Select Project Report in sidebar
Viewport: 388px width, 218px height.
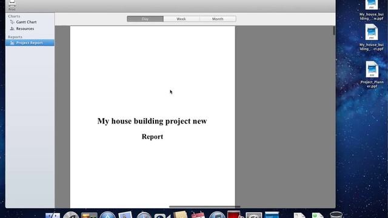pyautogui.click(x=30, y=43)
